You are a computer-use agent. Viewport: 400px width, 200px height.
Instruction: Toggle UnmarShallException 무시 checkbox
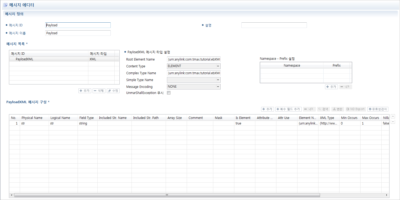pyautogui.click(x=169, y=93)
